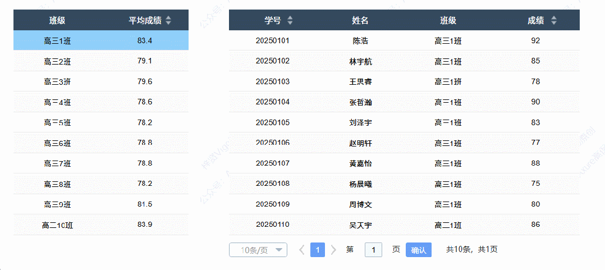Screen dimensions: 605x270
Task: Select the 高三7班 class row
Action: 101,163
